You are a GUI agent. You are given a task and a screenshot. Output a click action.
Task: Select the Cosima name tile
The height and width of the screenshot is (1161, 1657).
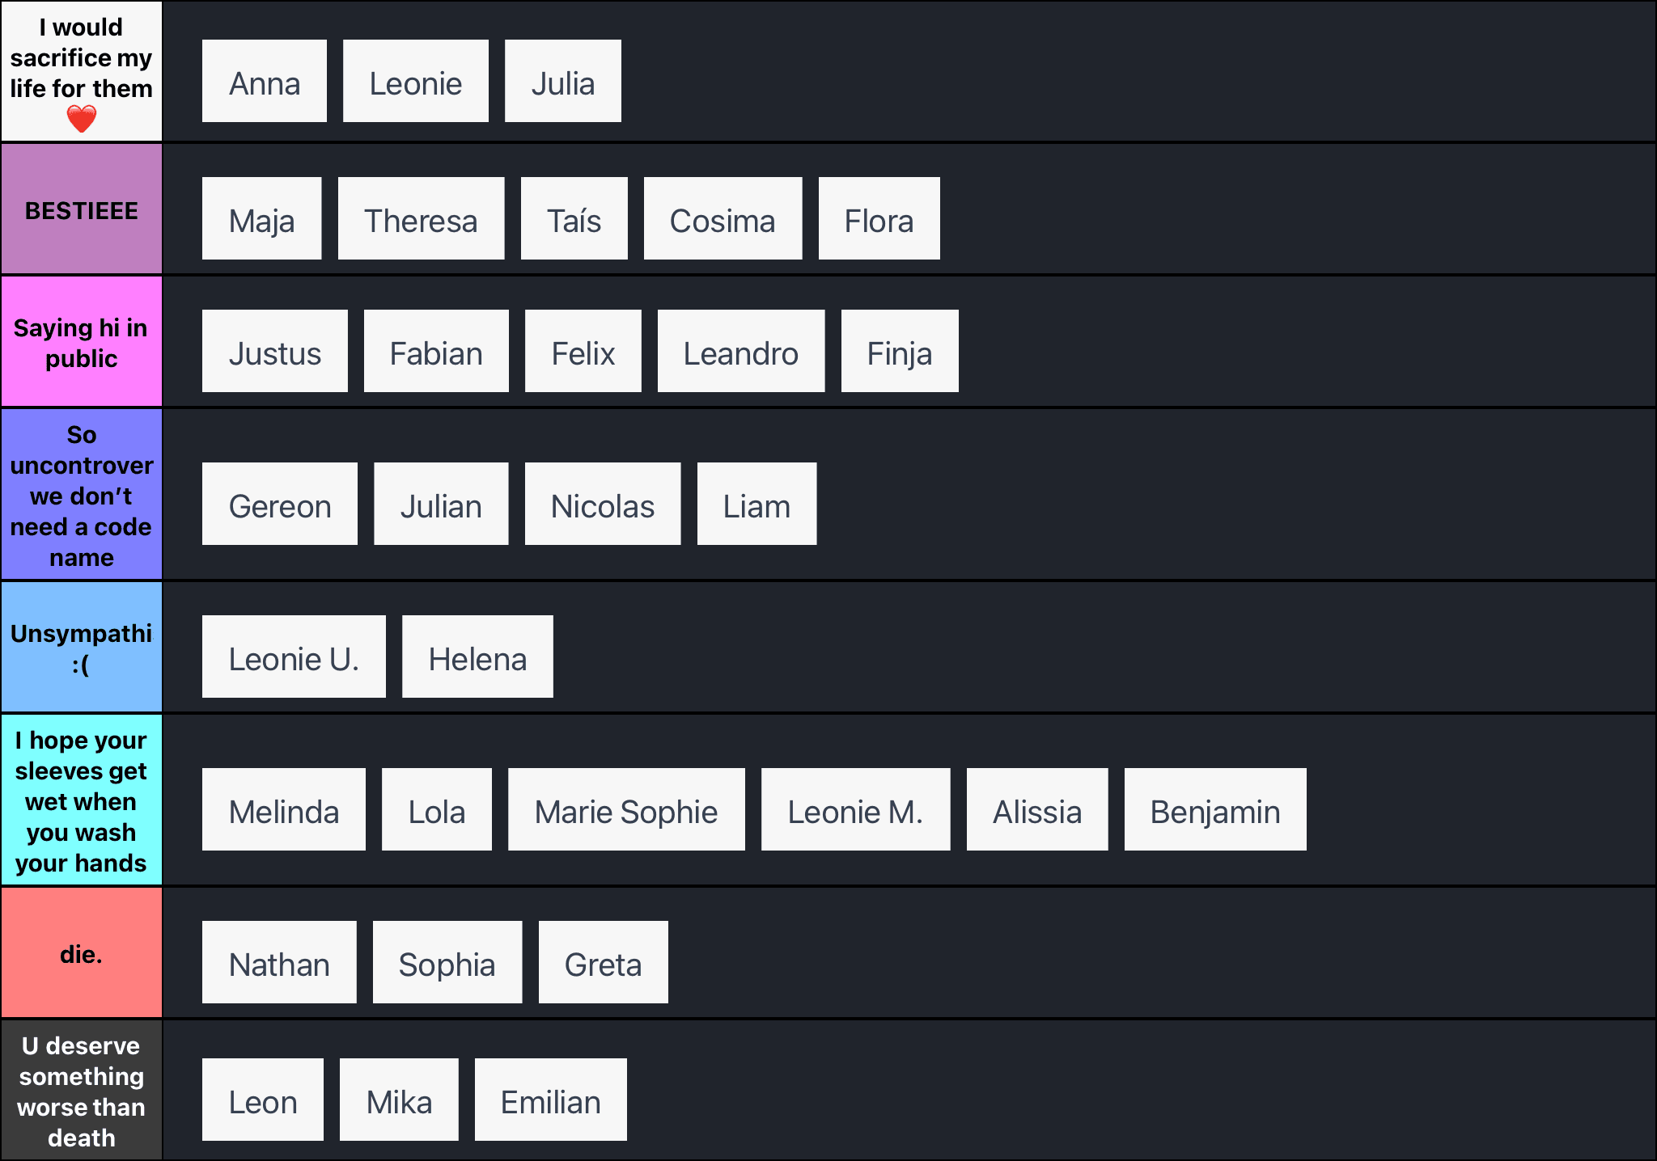[723, 219]
